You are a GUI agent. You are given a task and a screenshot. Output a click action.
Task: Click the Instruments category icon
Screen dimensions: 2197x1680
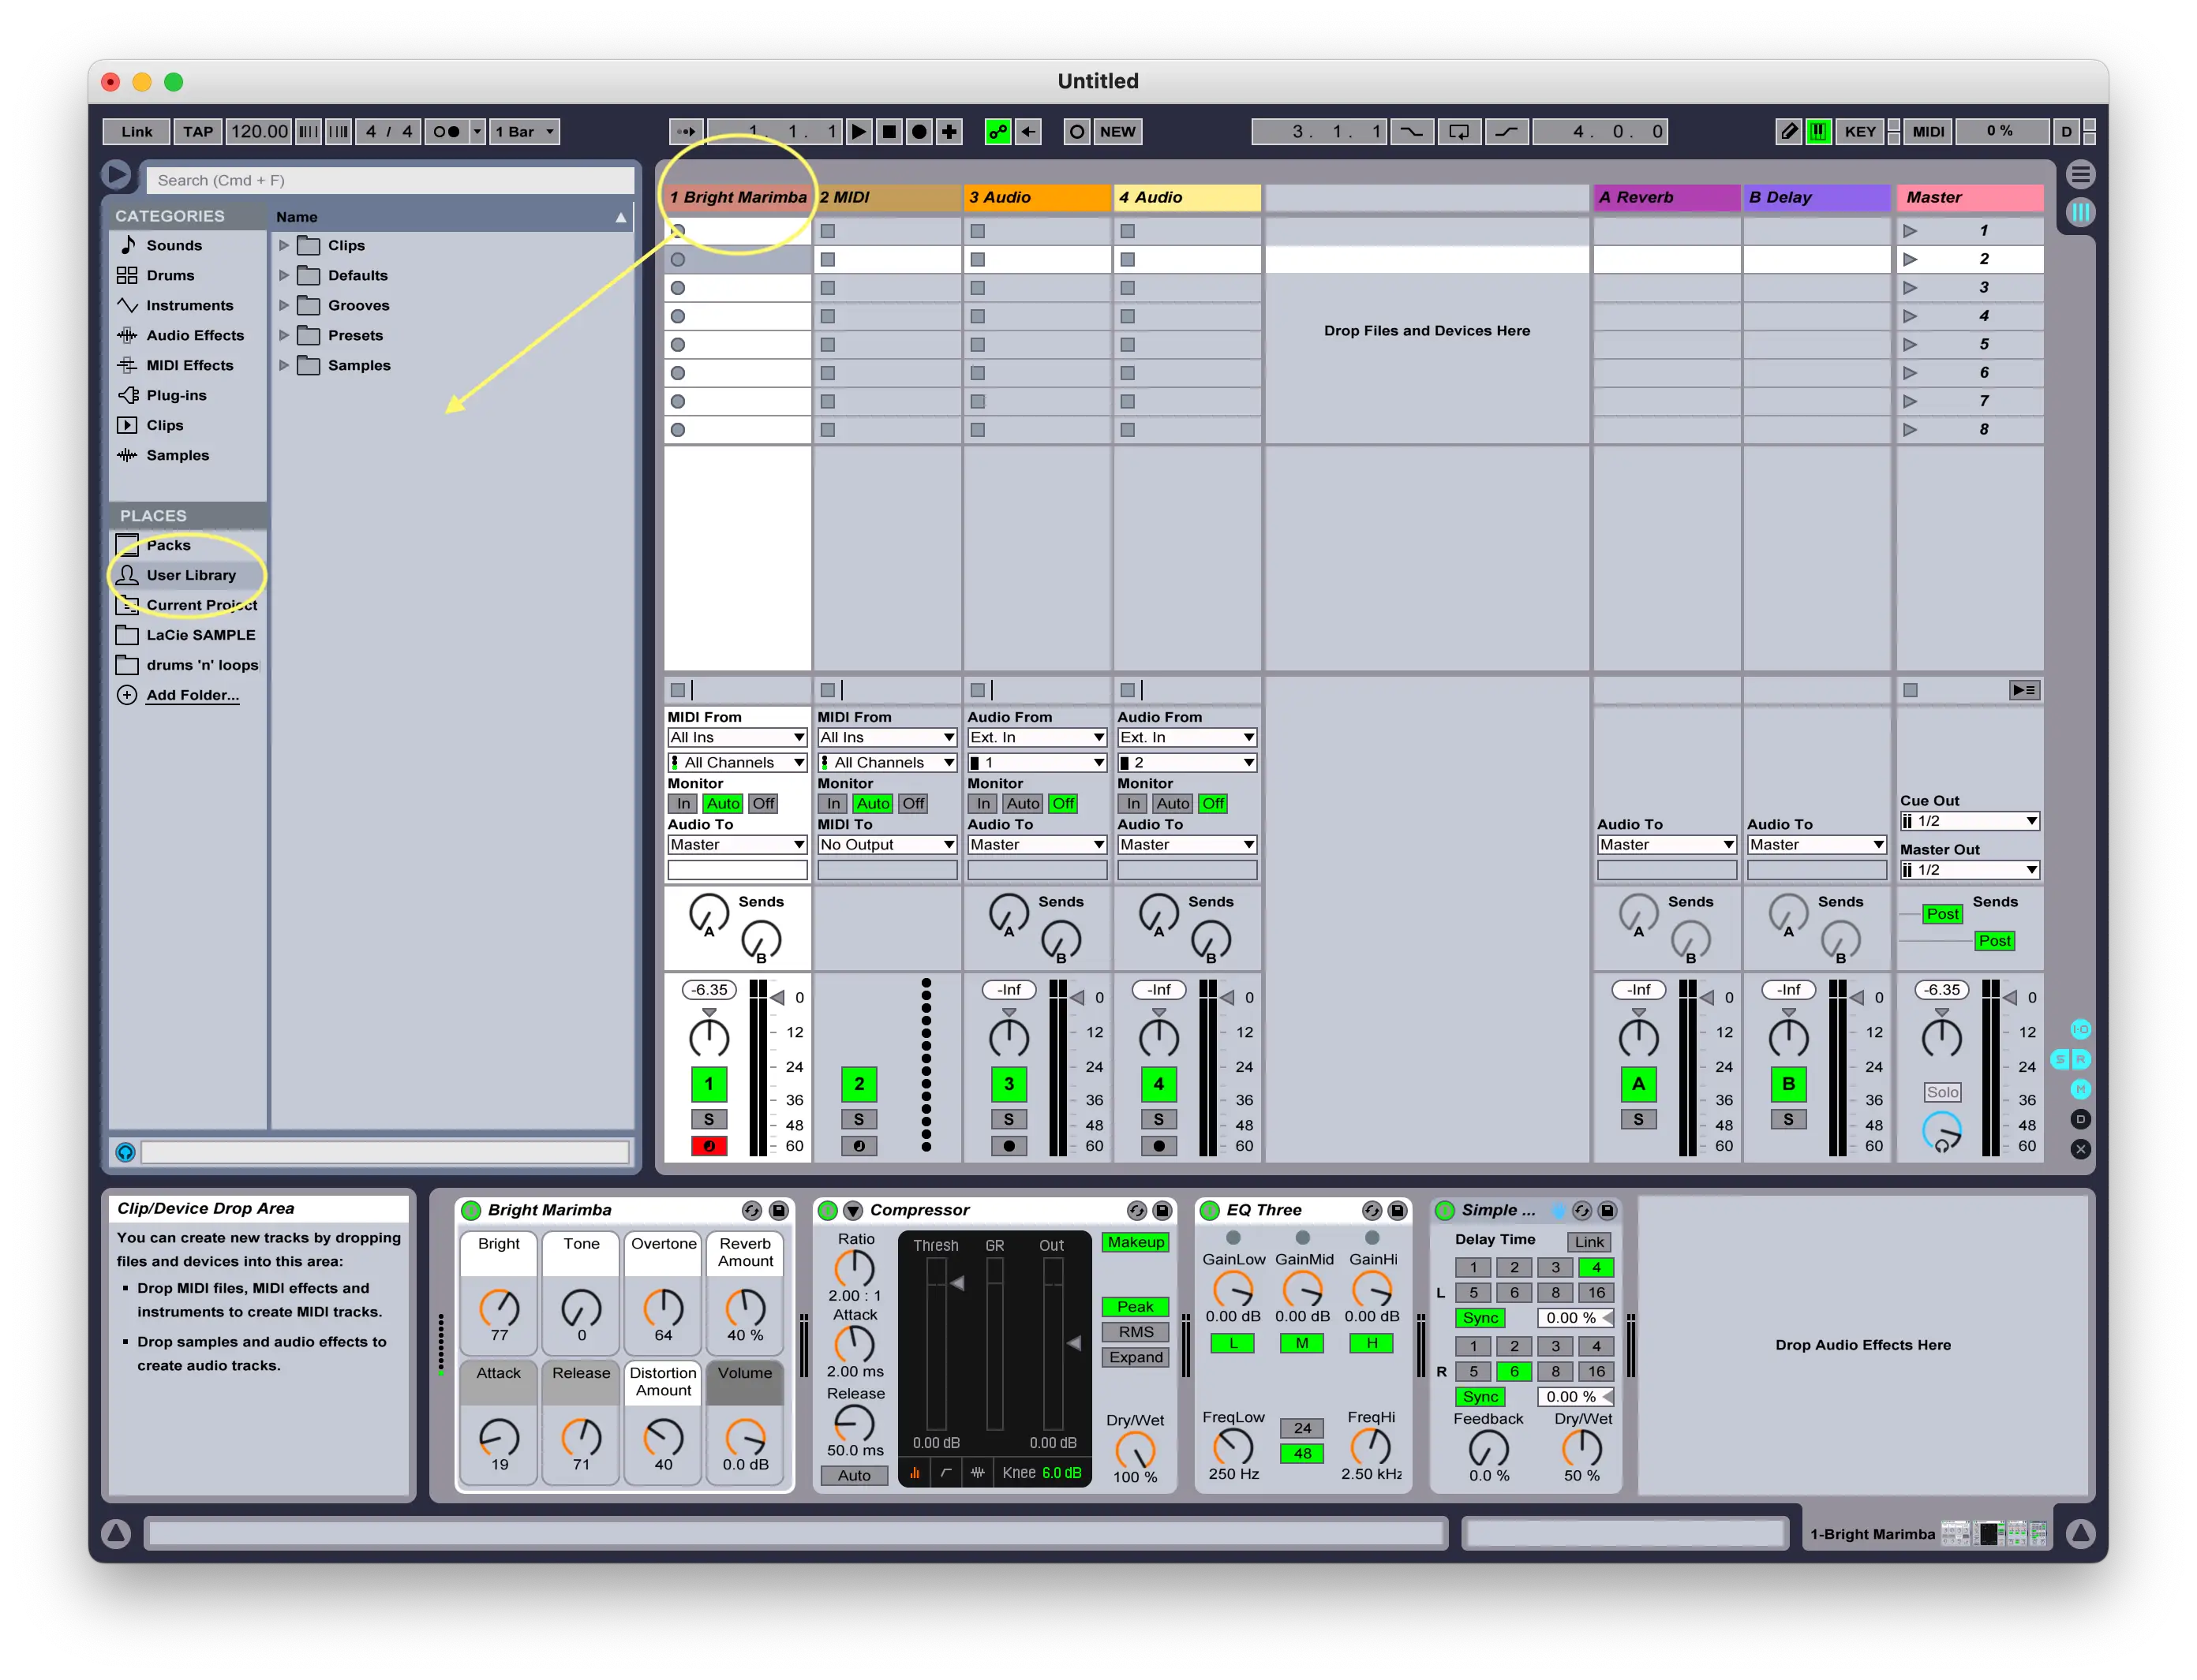[x=124, y=304]
